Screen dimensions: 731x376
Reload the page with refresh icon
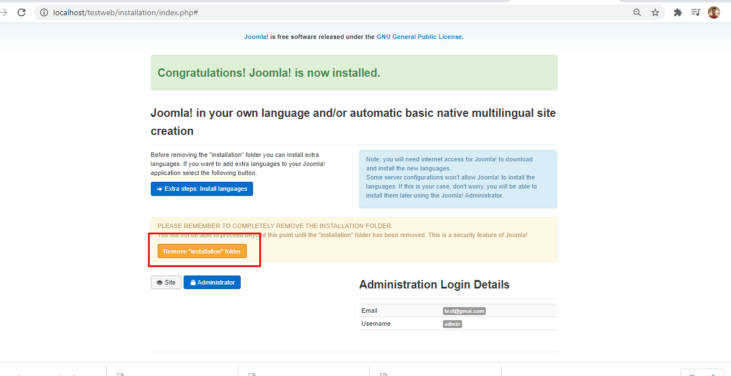coord(21,12)
